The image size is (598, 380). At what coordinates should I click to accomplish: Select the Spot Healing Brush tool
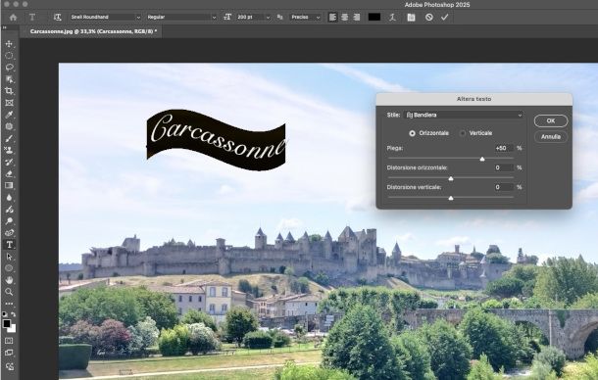click(9, 126)
